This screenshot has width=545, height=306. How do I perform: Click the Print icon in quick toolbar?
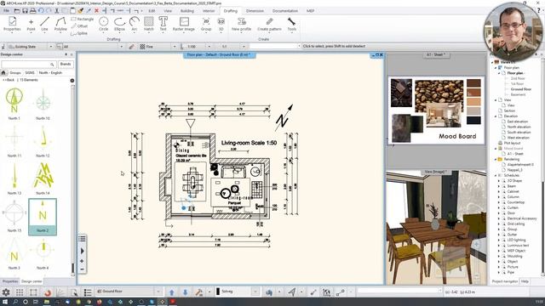click(32, 11)
